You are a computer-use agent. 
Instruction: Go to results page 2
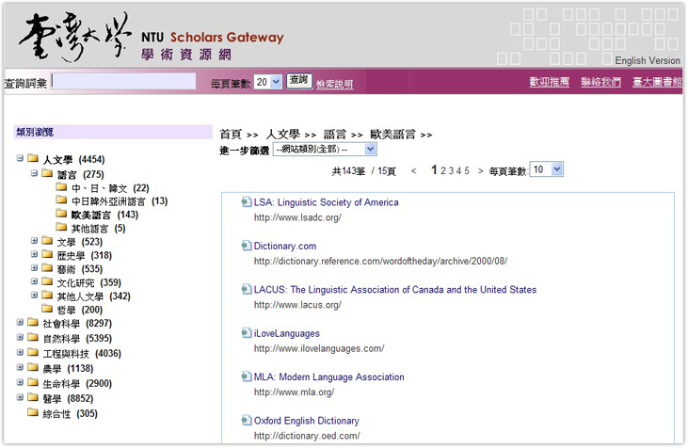[x=443, y=170]
